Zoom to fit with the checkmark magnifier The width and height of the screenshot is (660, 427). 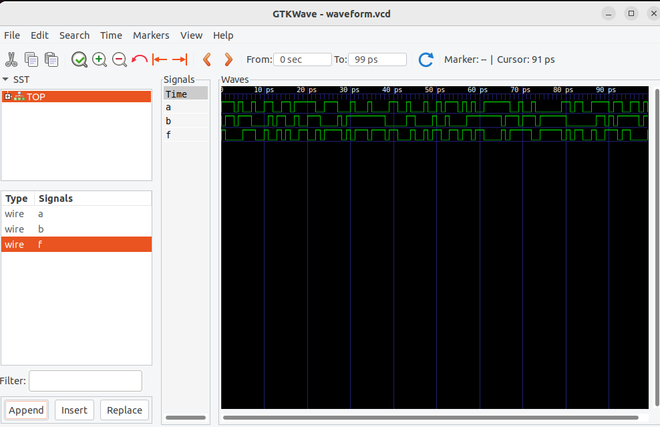[x=79, y=59]
